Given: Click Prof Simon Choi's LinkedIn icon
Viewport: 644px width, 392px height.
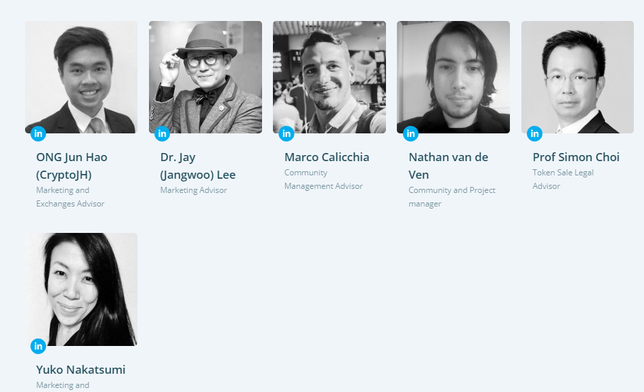Looking at the screenshot, I should (534, 133).
